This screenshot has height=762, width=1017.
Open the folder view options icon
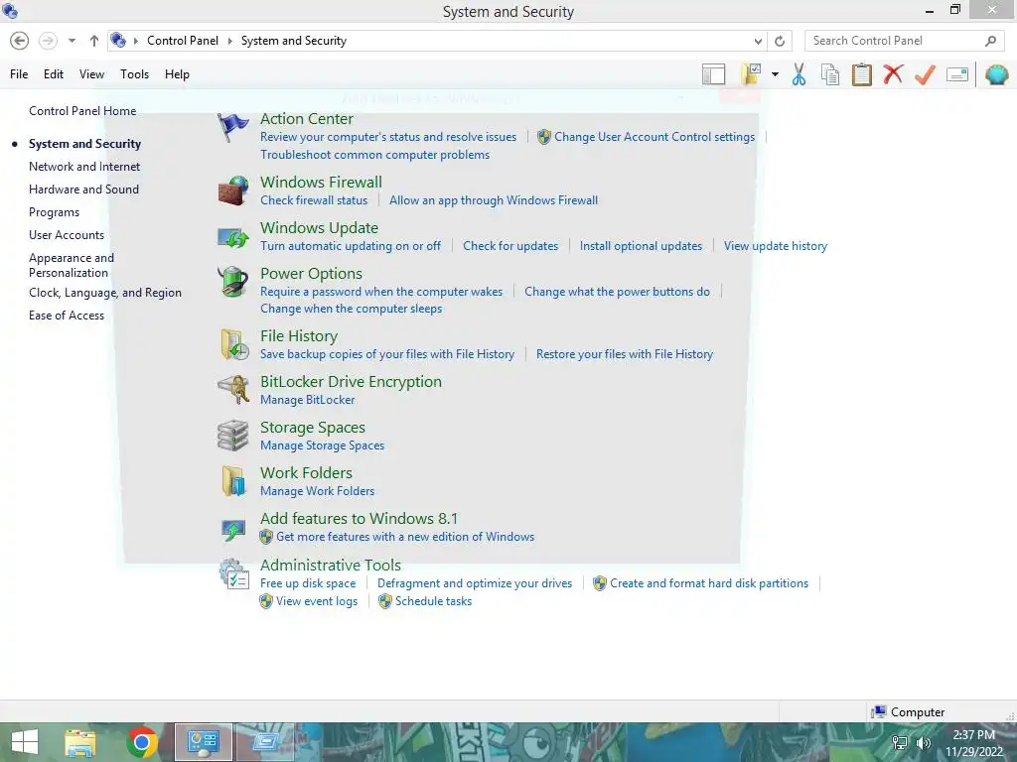point(751,74)
